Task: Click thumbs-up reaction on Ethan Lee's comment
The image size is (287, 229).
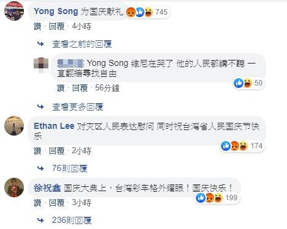Action: click(226, 146)
